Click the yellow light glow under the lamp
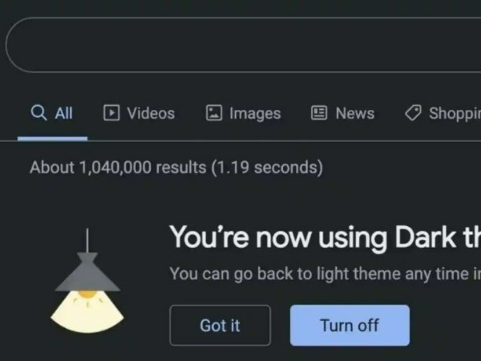 pyautogui.click(x=87, y=311)
